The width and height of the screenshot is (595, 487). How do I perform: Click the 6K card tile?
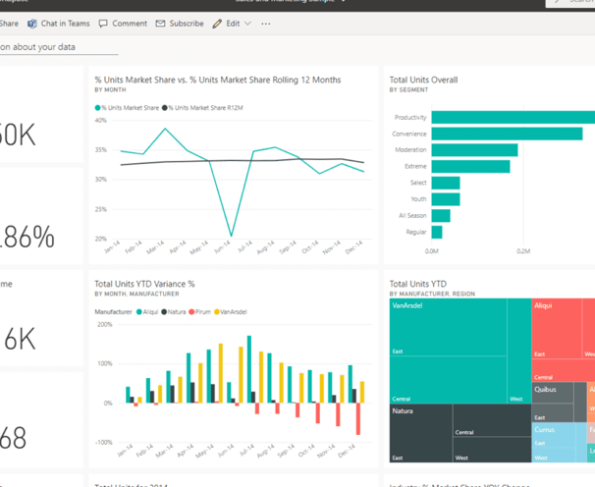click(x=41, y=318)
